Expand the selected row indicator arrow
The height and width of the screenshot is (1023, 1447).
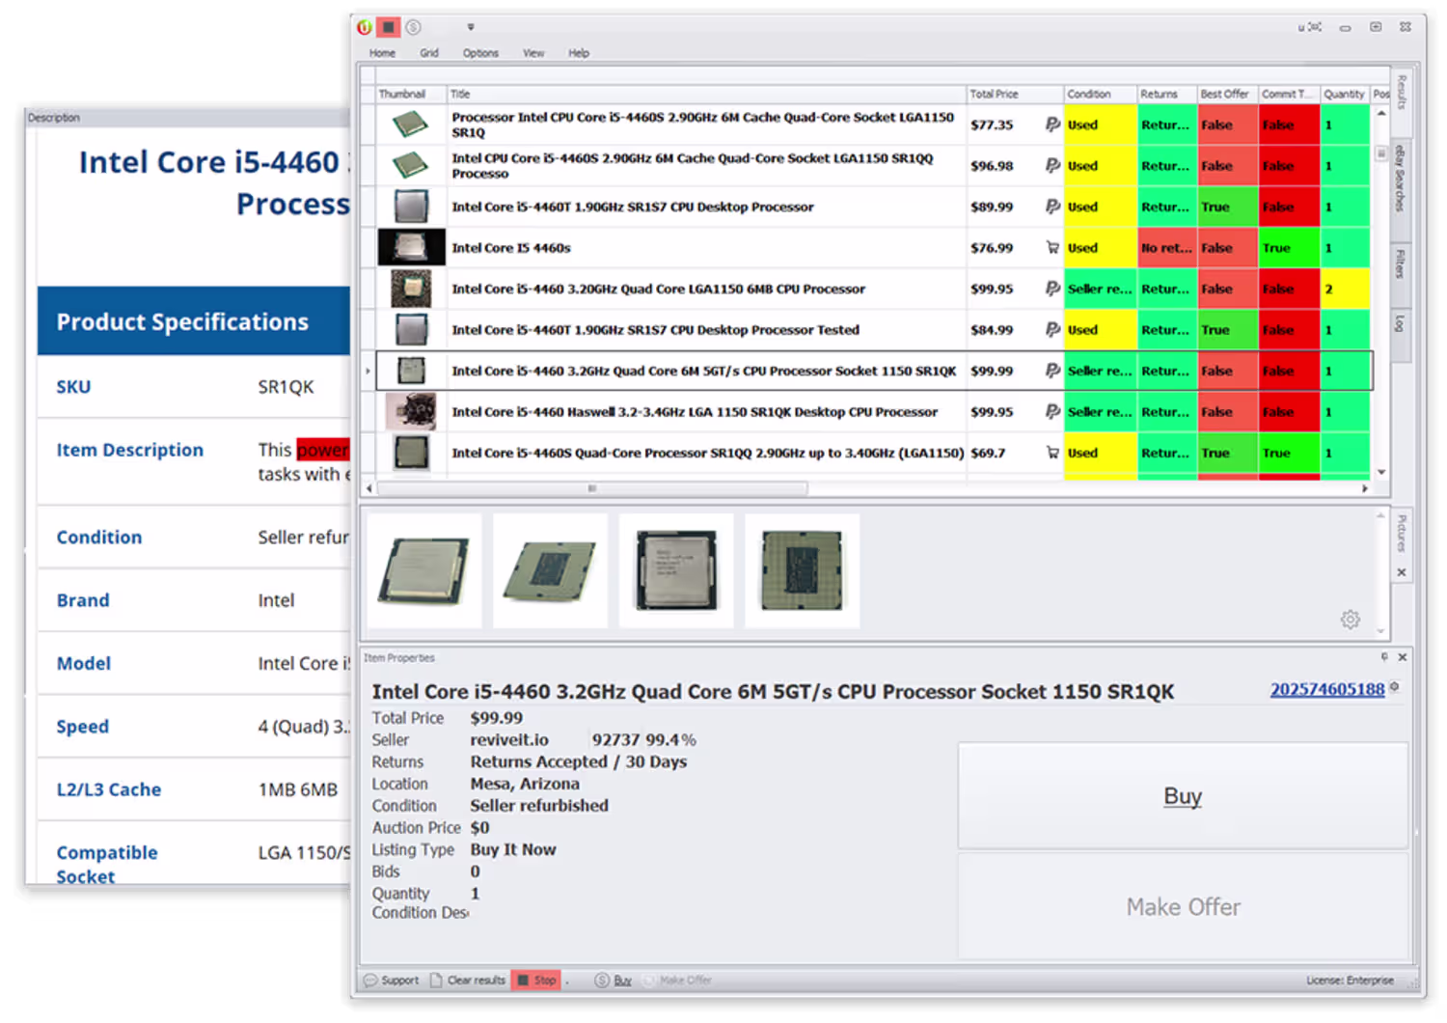coord(368,371)
